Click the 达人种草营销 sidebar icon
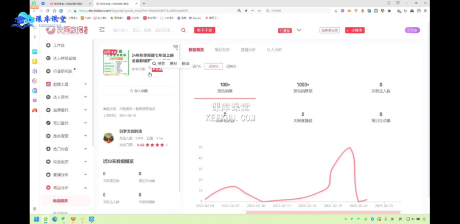460x224 pixels. click(x=48, y=58)
